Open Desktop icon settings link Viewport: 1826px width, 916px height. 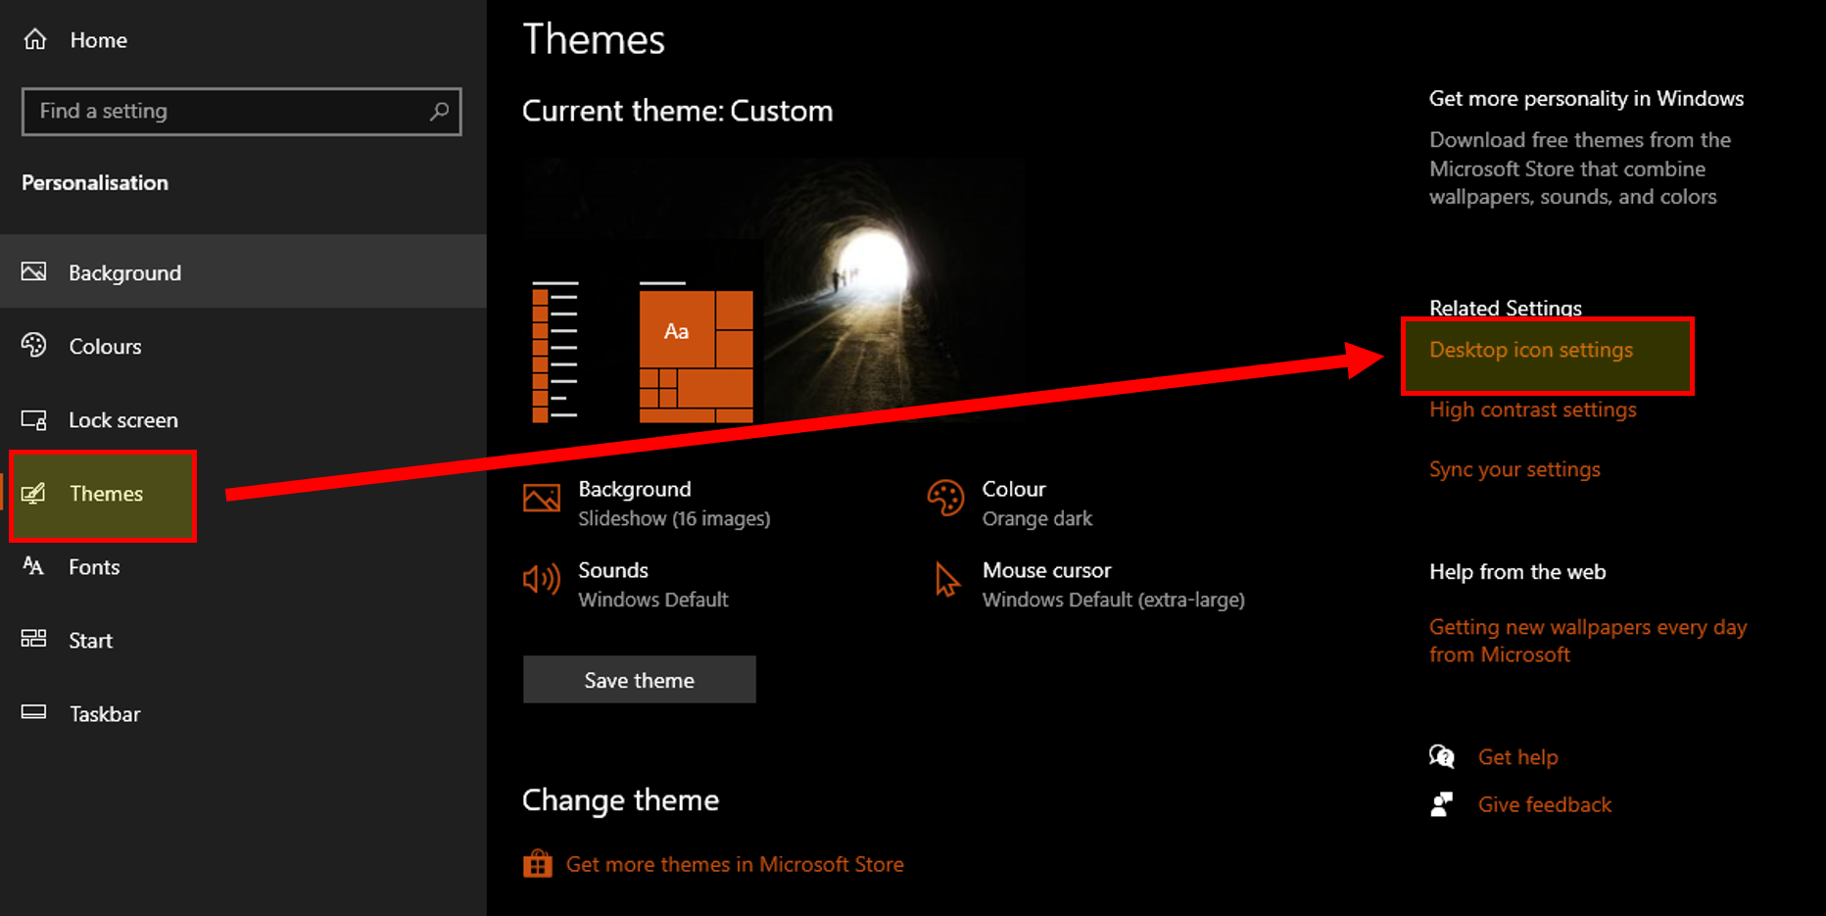1530,350
